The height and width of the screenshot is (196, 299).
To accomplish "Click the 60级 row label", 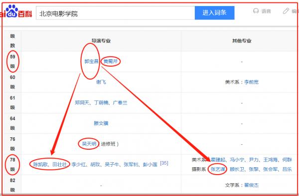I will point(12,82).
